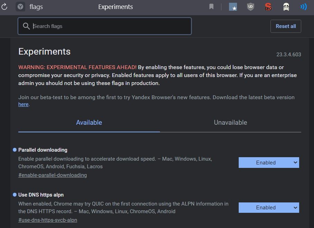Viewport: 314px width, 228px height.
Task: Open the #enable-parallel-downloading anchor link
Action: [x=53, y=175]
